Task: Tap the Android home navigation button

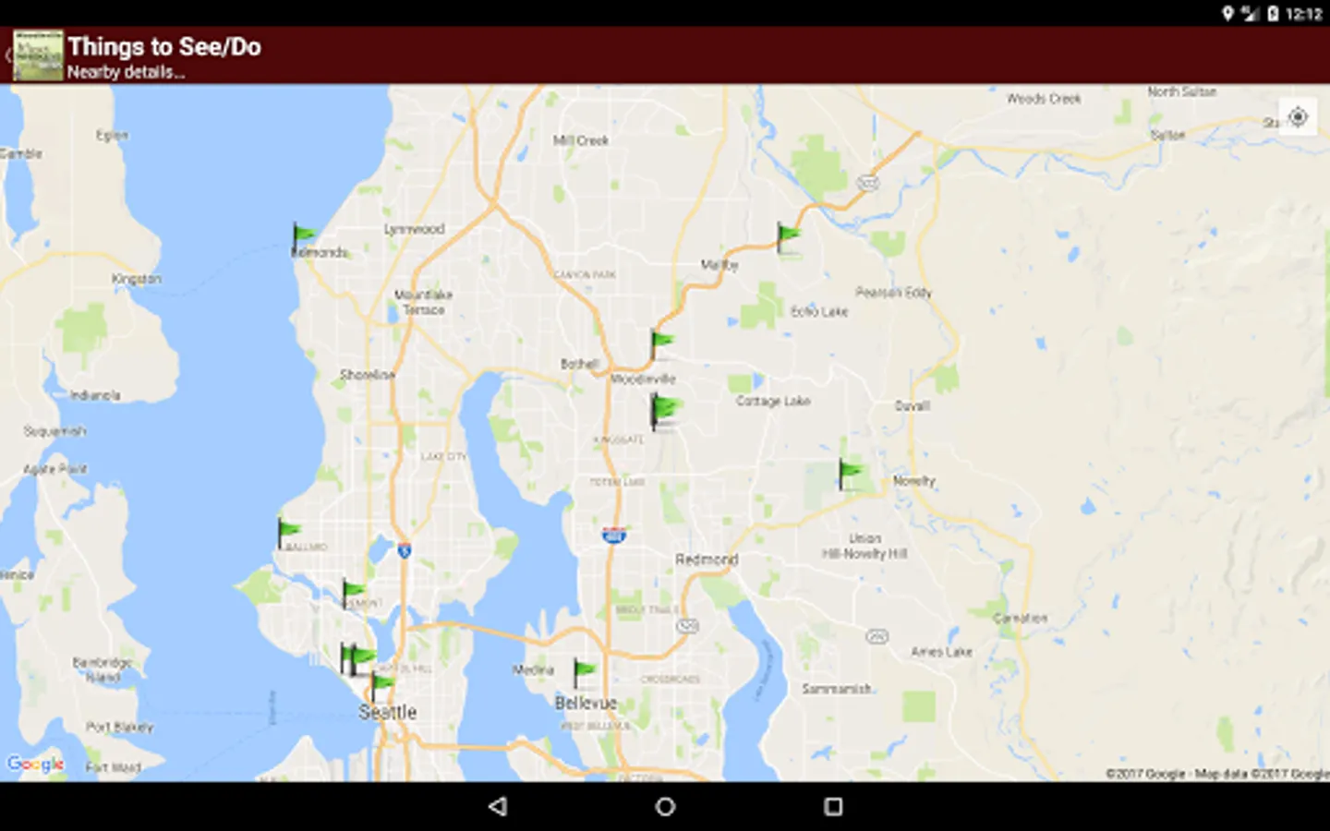Action: pos(665,806)
